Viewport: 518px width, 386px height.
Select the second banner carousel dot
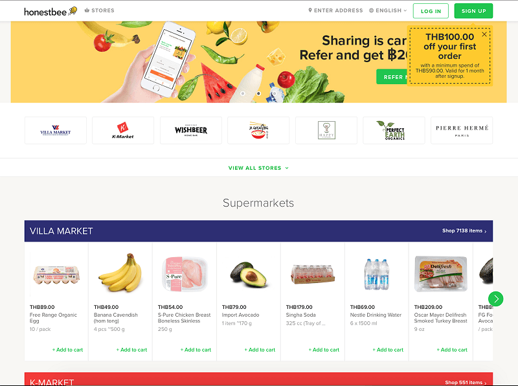[x=258, y=93]
